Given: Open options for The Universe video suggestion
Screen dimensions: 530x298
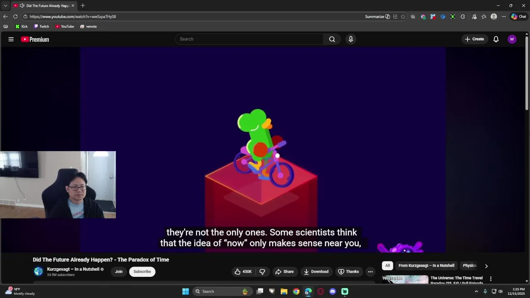Looking at the screenshot, I should point(491,279).
